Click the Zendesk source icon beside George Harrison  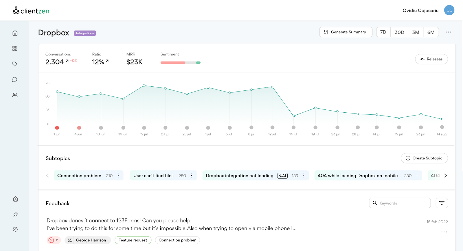(70, 240)
